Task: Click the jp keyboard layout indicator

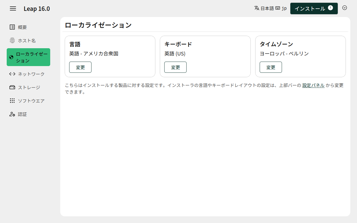Action: (284, 8)
